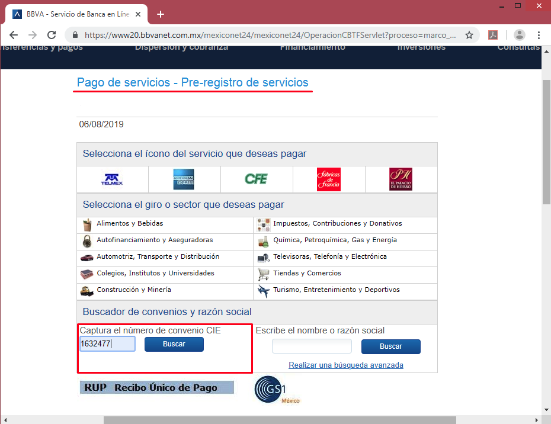
Task: Click the RUP Recibo Único de Pago banner
Action: 157,388
